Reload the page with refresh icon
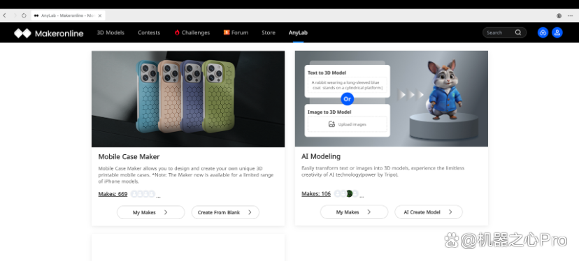Screen dimensions: 579x261 (24, 15)
